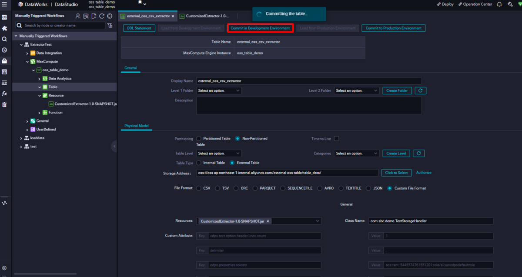Open the fx functions sidebar icon
Screen dimensions: 522x277
(x=4, y=93)
